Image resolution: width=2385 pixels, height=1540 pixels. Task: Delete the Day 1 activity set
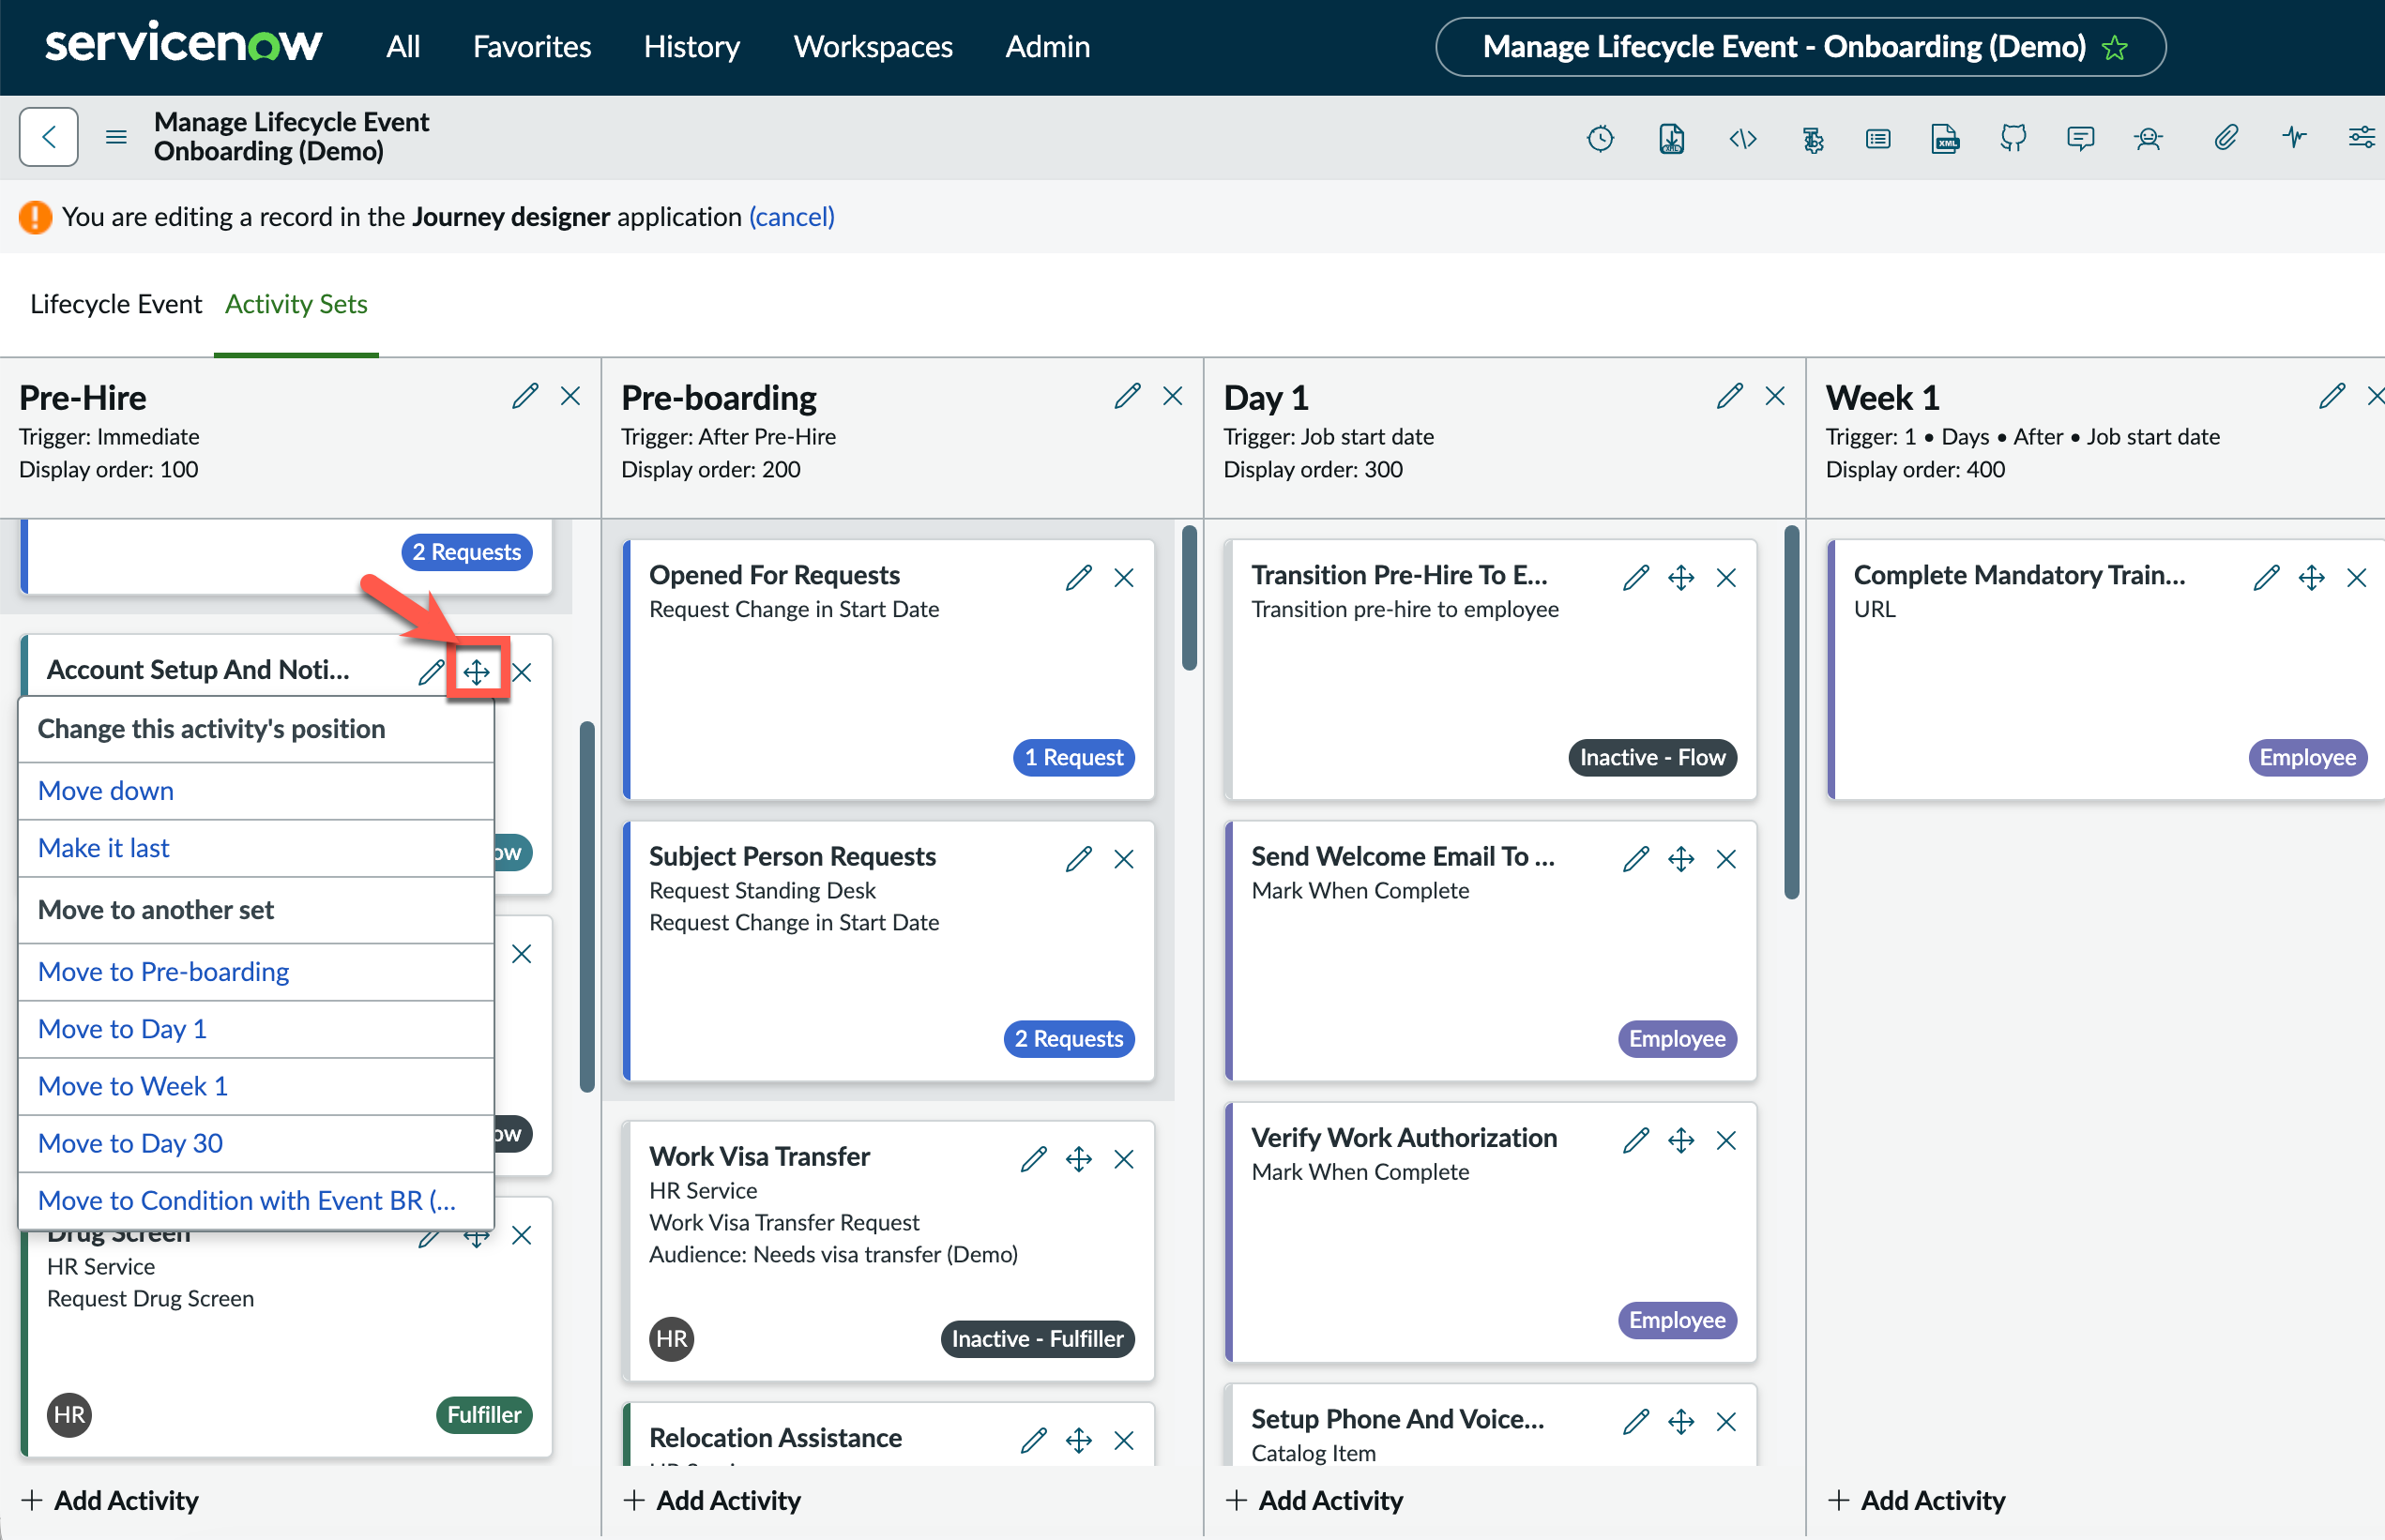tap(1775, 396)
